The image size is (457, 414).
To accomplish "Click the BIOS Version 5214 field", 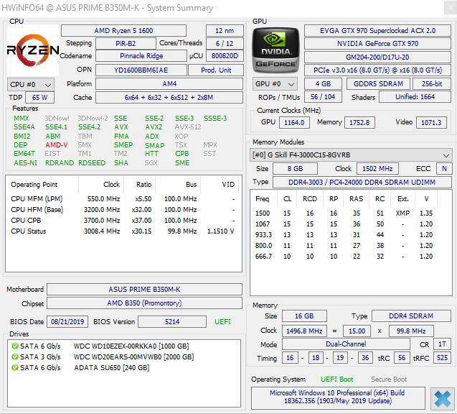I will click(x=172, y=322).
